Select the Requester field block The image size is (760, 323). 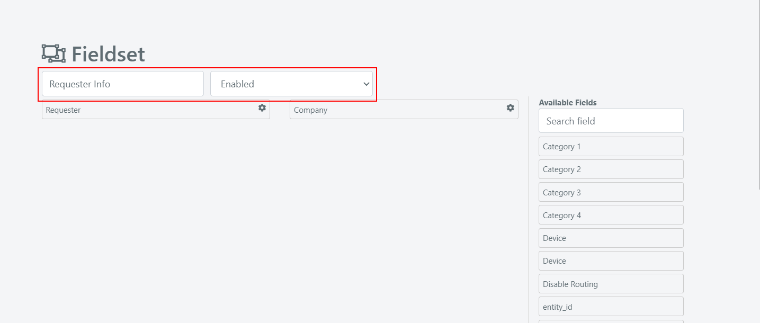[156, 110]
